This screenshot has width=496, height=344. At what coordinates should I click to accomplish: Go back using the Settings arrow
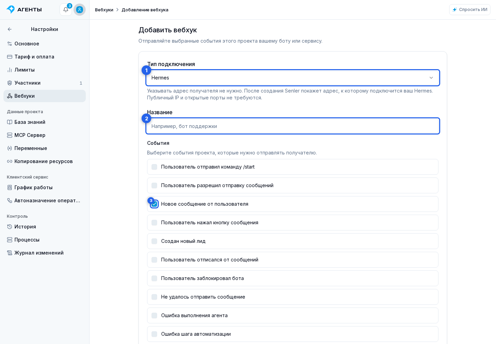coord(10,29)
